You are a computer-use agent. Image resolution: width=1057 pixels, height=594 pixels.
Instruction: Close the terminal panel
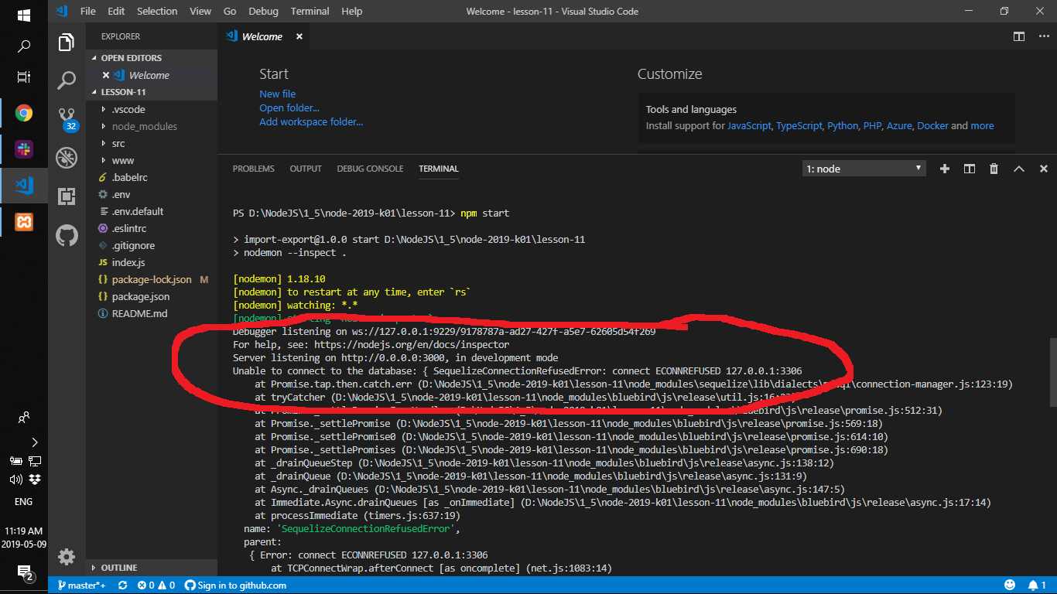click(1043, 169)
